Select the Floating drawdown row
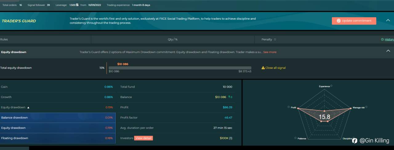This screenshot has width=394, height=150. click(x=58, y=138)
